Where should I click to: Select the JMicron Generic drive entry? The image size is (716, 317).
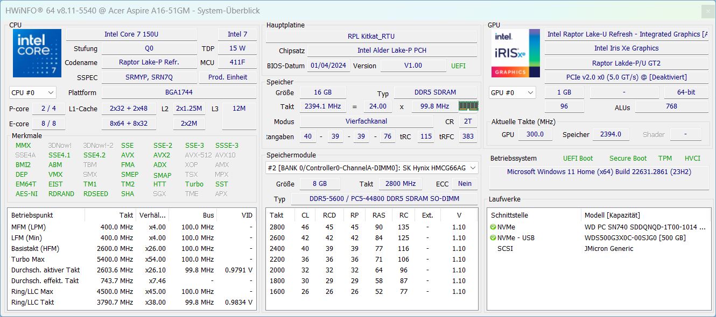(x=609, y=248)
